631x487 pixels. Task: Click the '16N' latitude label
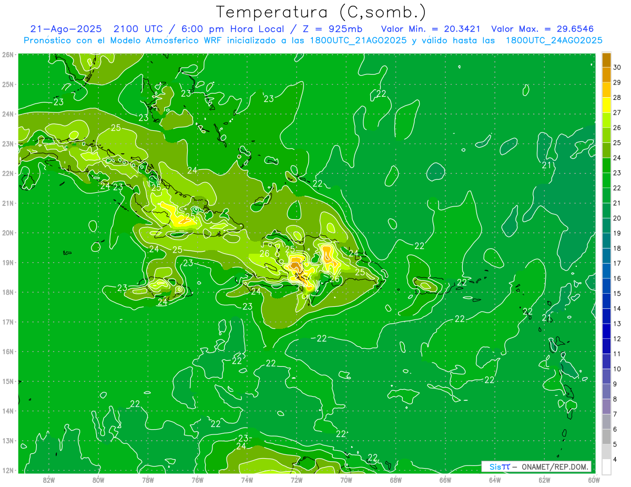pyautogui.click(x=8, y=351)
